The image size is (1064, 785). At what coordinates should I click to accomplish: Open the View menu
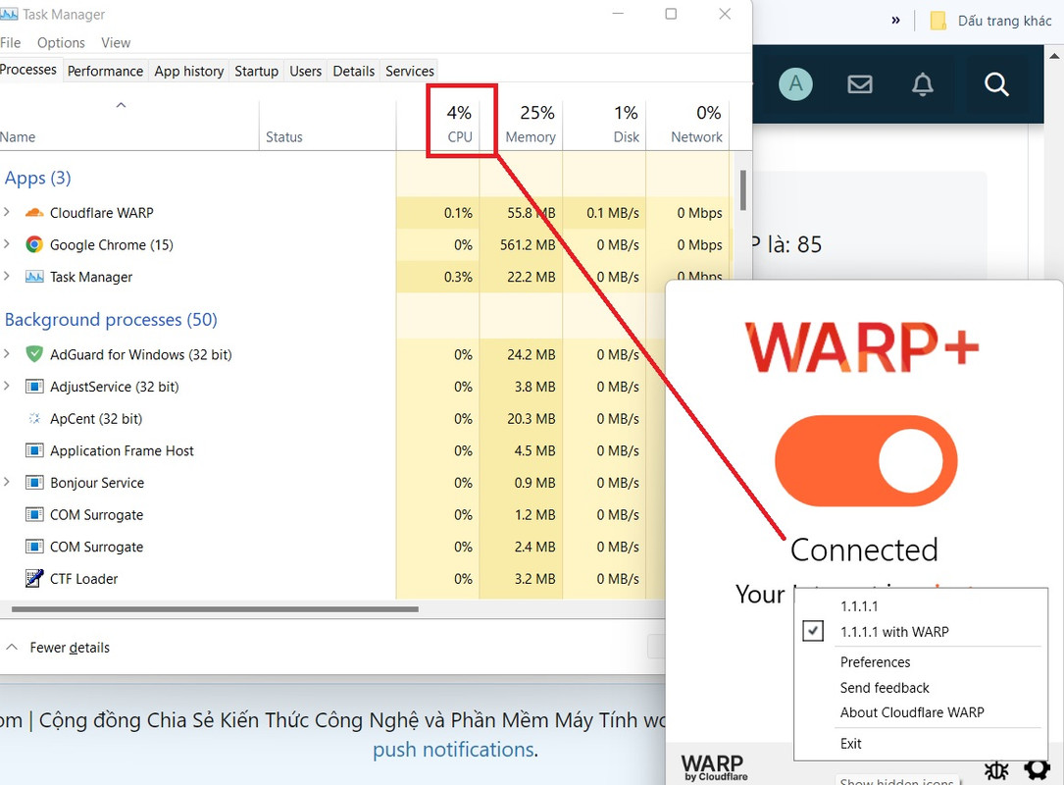pos(116,43)
